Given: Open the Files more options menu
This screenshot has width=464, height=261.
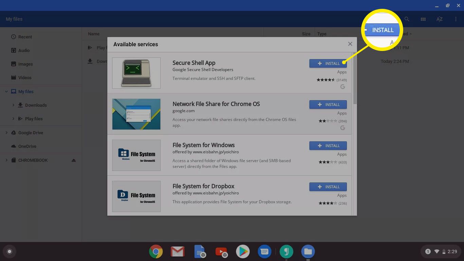Looking at the screenshot, I should [x=456, y=19].
